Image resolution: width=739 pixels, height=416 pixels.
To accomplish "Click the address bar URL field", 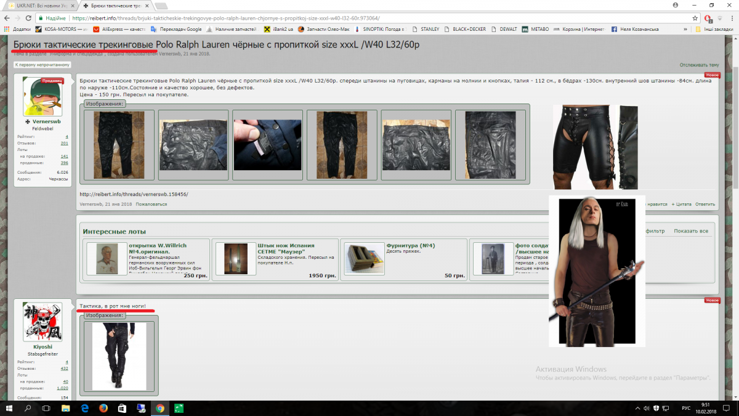I will (363, 18).
